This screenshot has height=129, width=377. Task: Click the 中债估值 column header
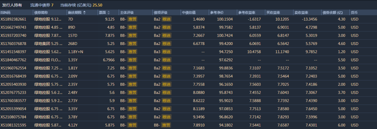click(x=188, y=13)
